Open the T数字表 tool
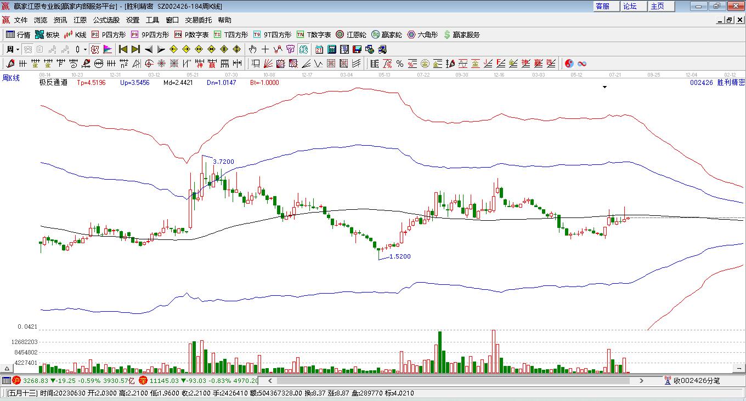 (x=314, y=35)
